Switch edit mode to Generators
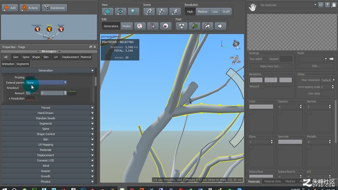338x190 pixels. click(x=111, y=26)
